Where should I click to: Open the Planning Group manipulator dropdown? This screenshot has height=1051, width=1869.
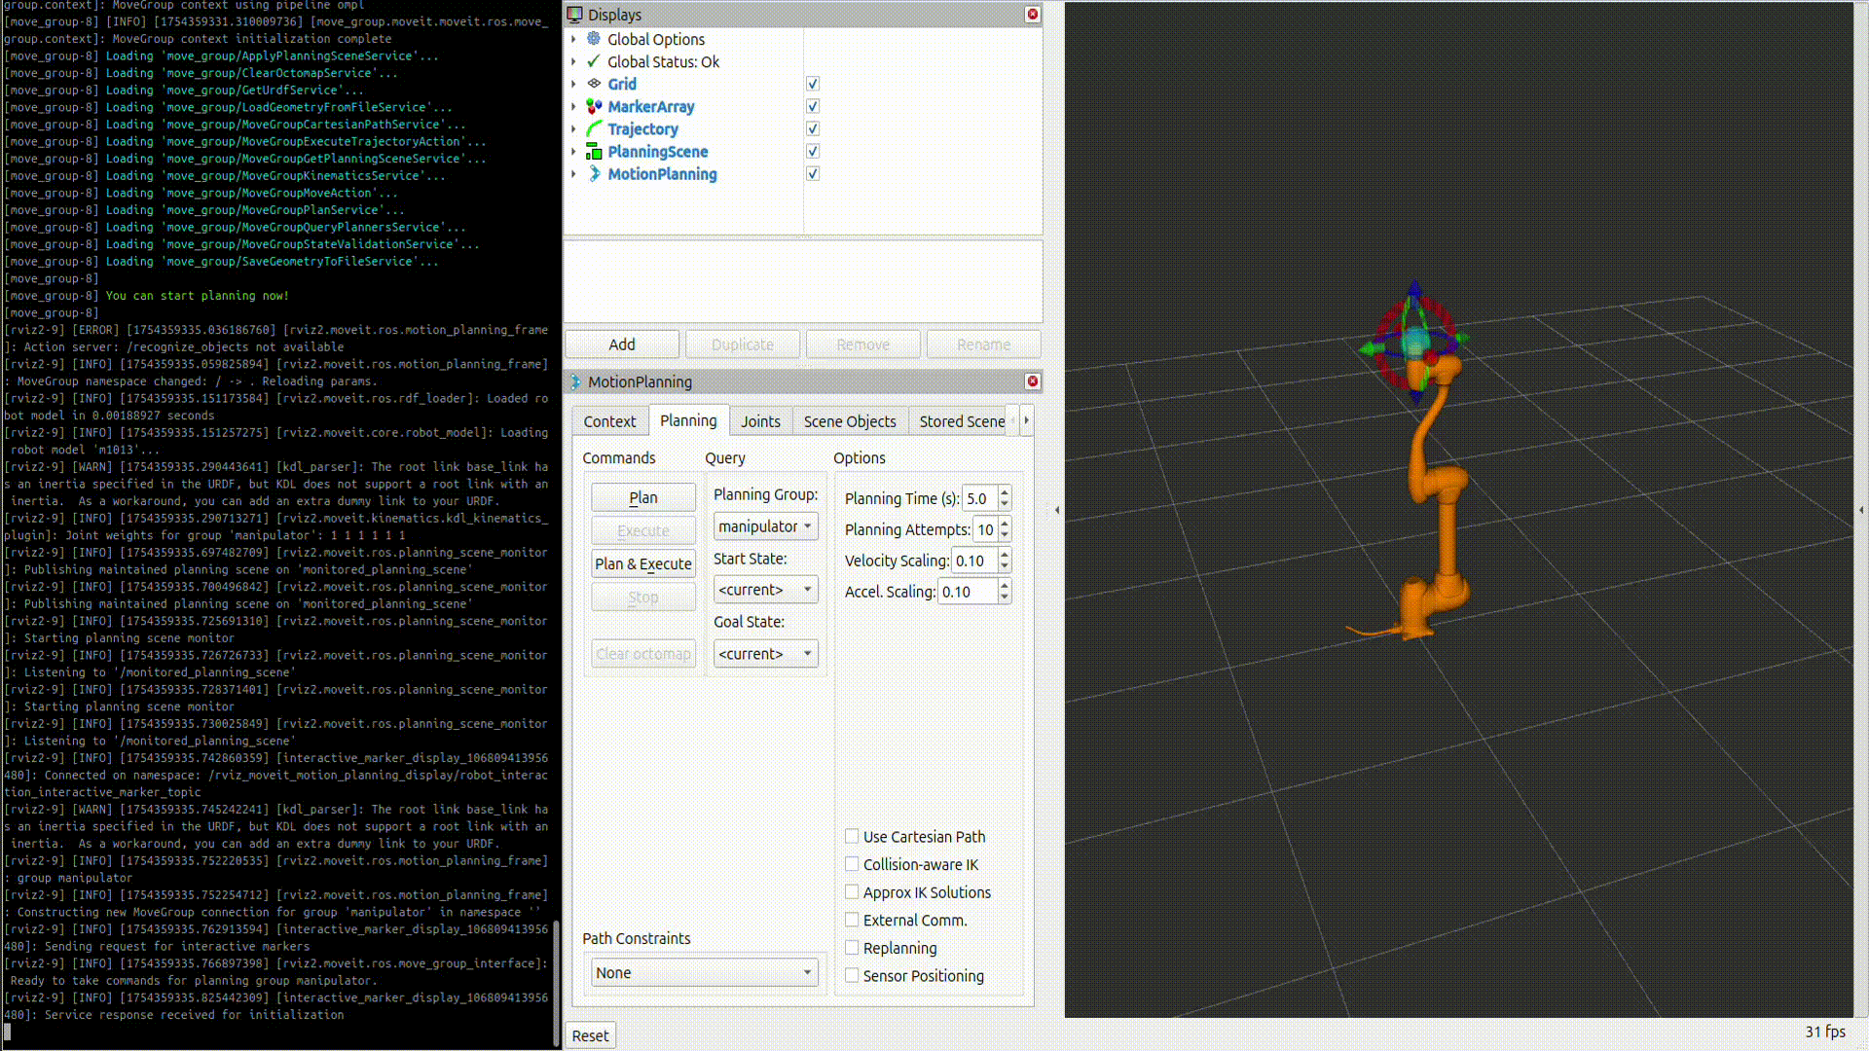[766, 526]
